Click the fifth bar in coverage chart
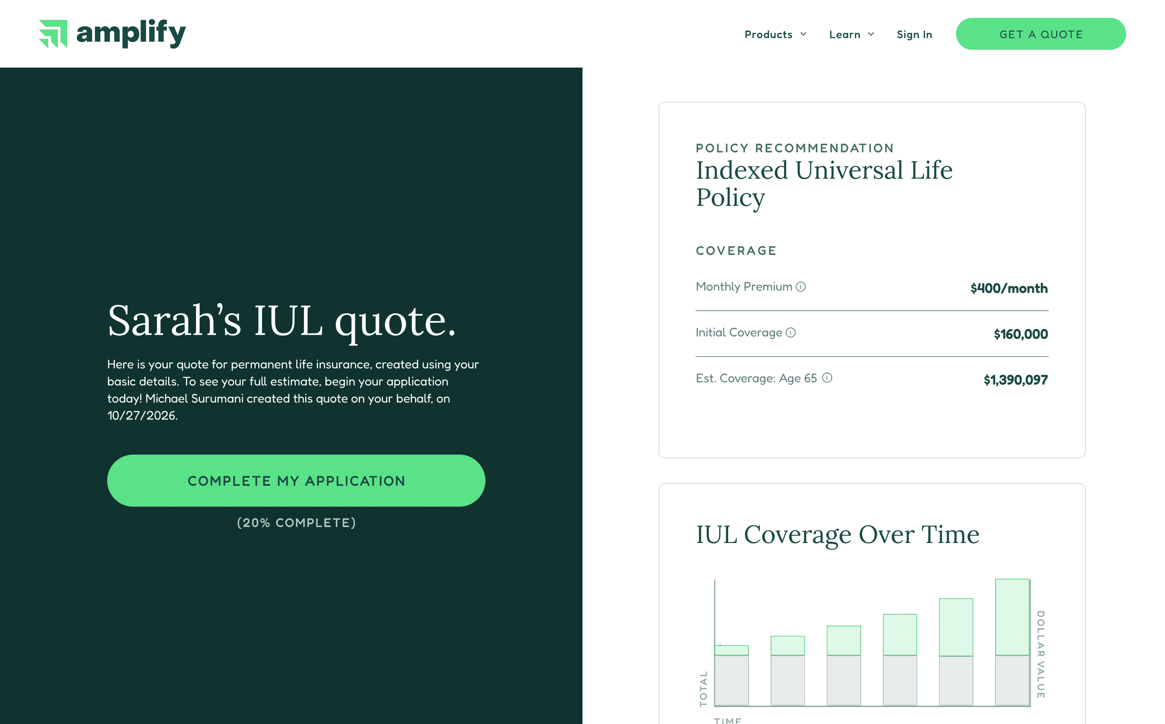The width and height of the screenshot is (1165, 724). [956, 651]
